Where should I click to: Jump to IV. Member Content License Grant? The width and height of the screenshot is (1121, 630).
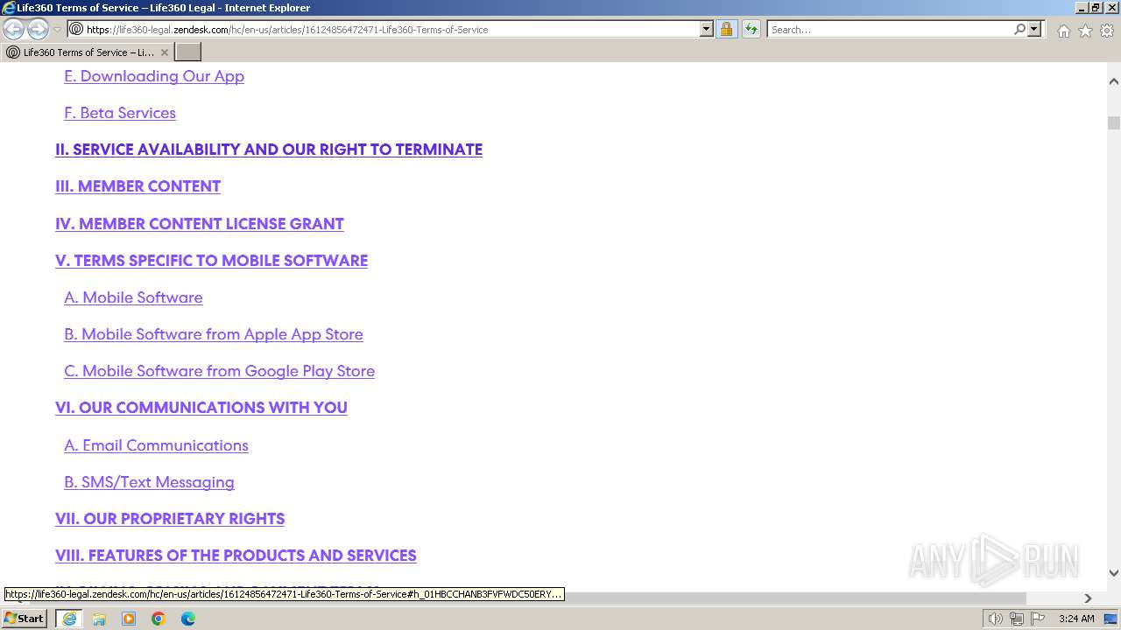coord(200,224)
